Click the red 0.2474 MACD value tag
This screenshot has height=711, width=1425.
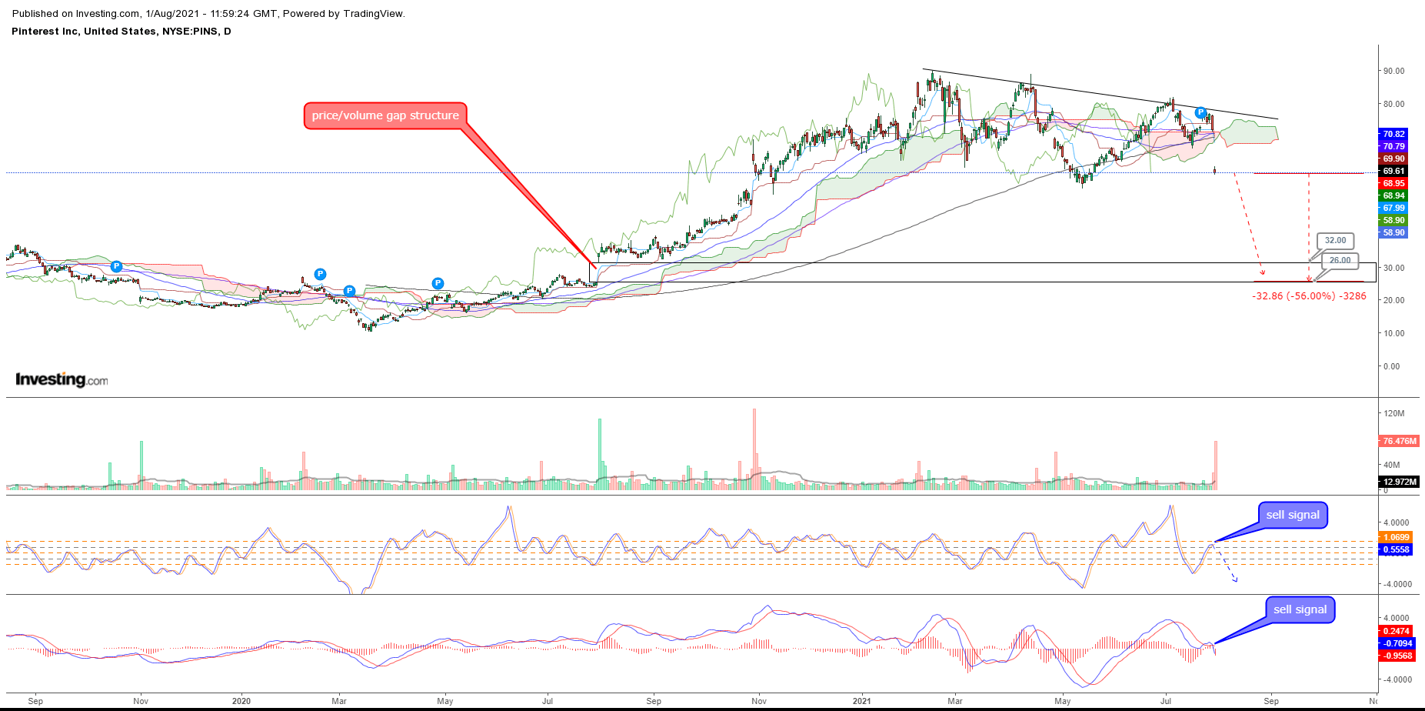(x=1396, y=631)
